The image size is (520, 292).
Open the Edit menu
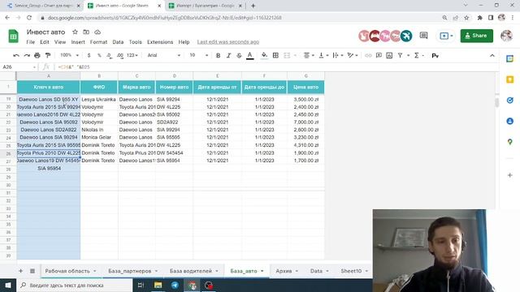click(45, 42)
